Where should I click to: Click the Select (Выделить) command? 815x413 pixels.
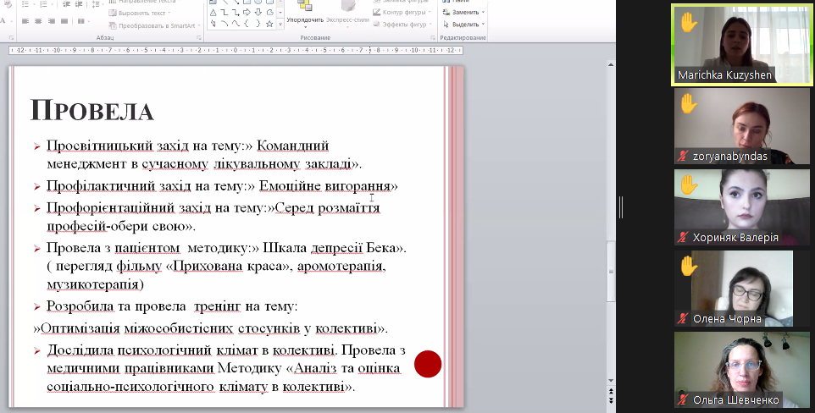(463, 25)
